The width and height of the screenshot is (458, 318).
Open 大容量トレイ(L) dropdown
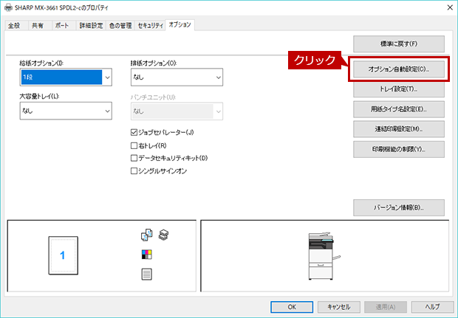click(x=66, y=111)
